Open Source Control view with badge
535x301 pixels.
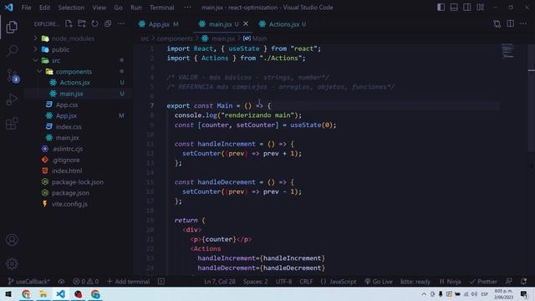click(13, 76)
